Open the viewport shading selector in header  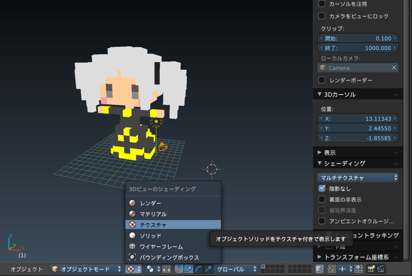[x=134, y=269]
